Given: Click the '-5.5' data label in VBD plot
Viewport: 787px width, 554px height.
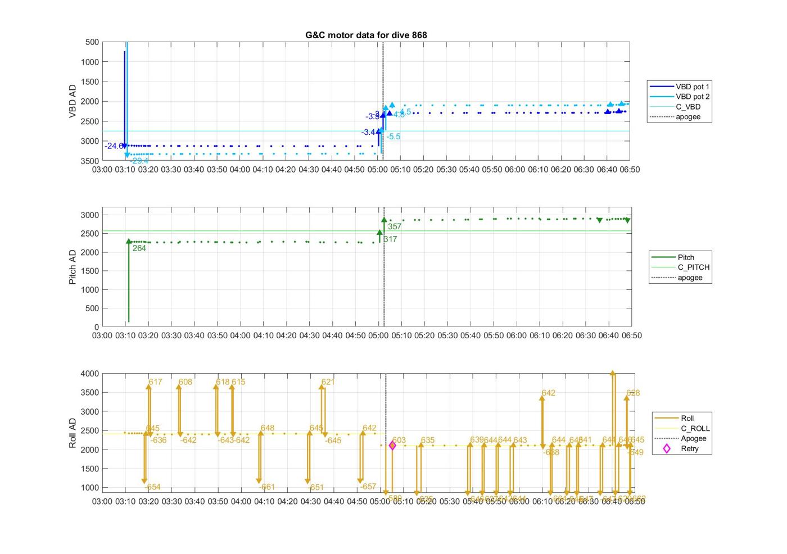Looking at the screenshot, I should (393, 137).
